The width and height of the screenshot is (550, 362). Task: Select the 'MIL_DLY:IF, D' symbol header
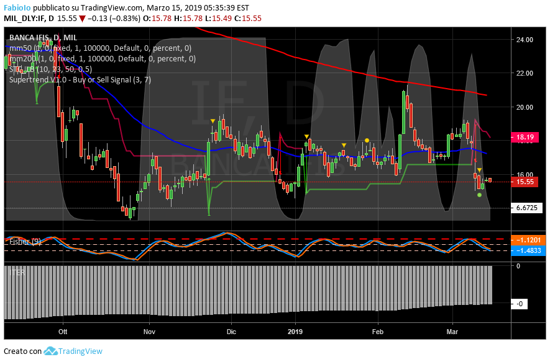coord(29,18)
